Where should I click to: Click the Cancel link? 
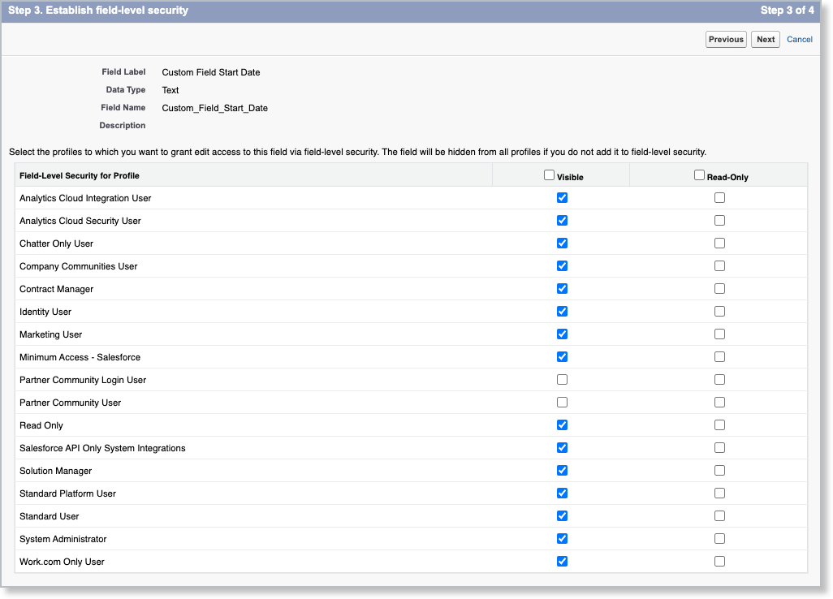pos(800,39)
